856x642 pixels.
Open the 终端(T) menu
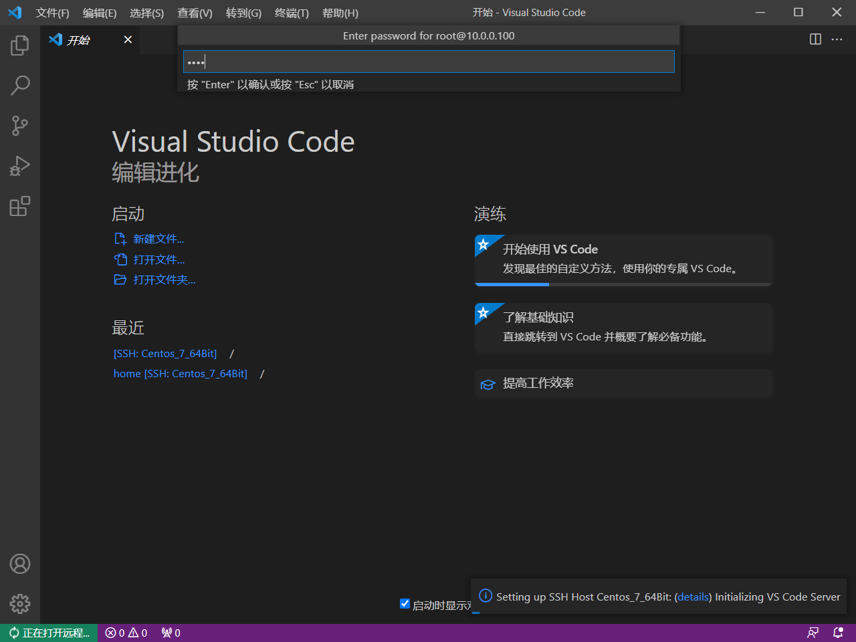tap(292, 13)
